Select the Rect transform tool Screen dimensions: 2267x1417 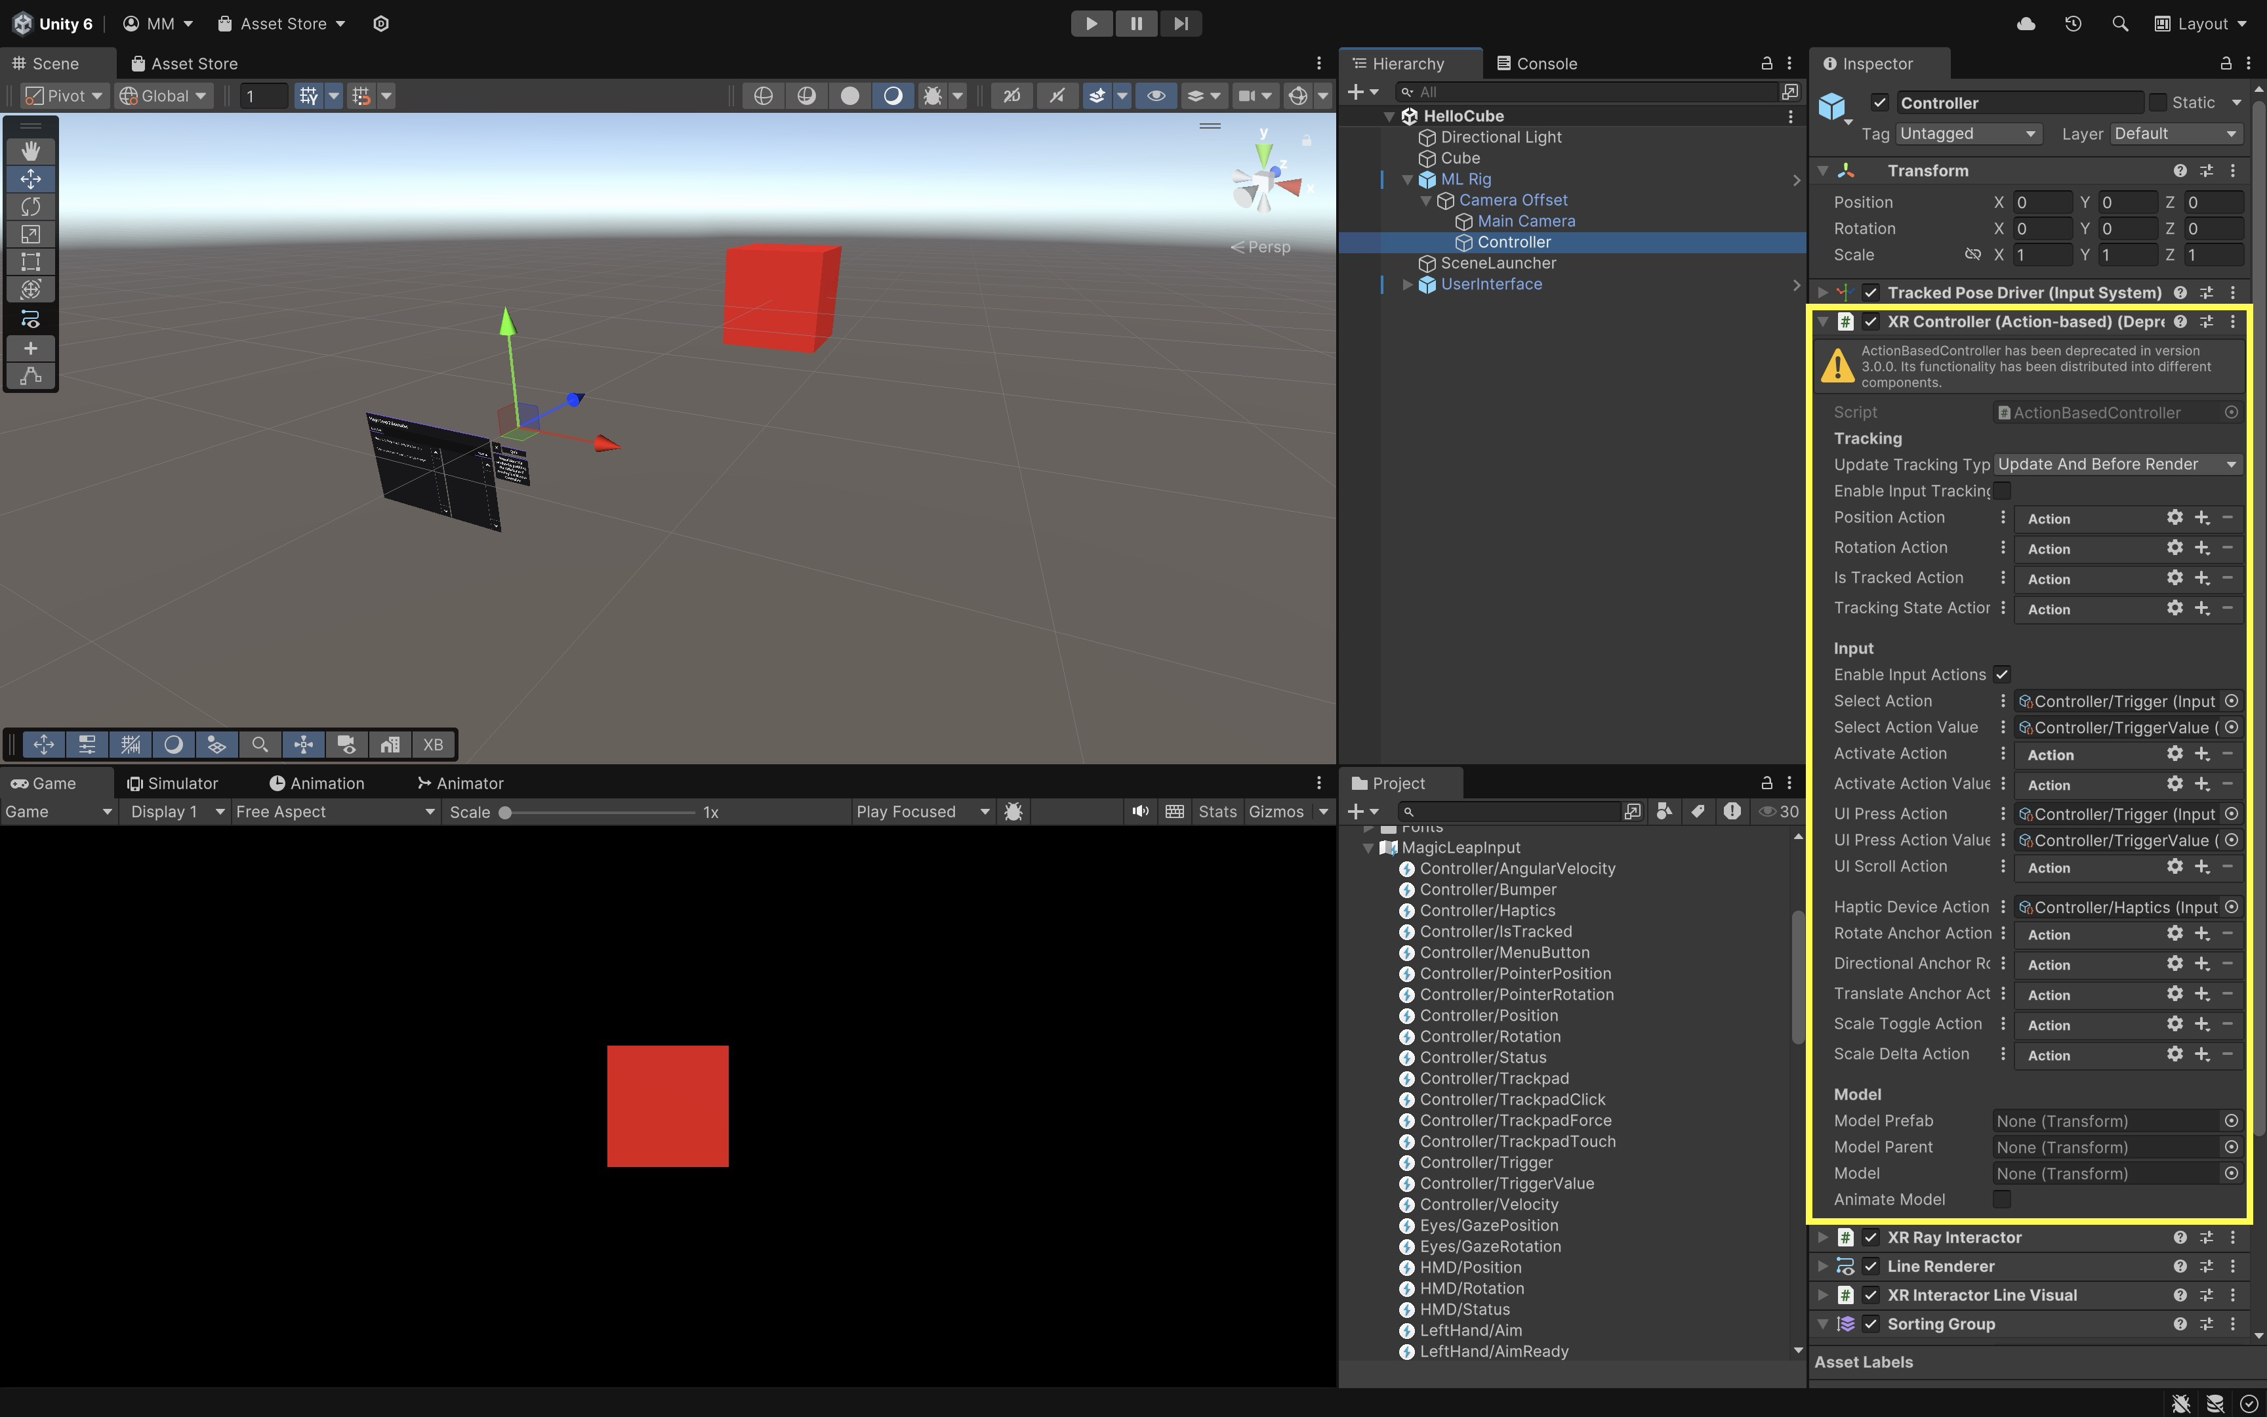(x=30, y=262)
